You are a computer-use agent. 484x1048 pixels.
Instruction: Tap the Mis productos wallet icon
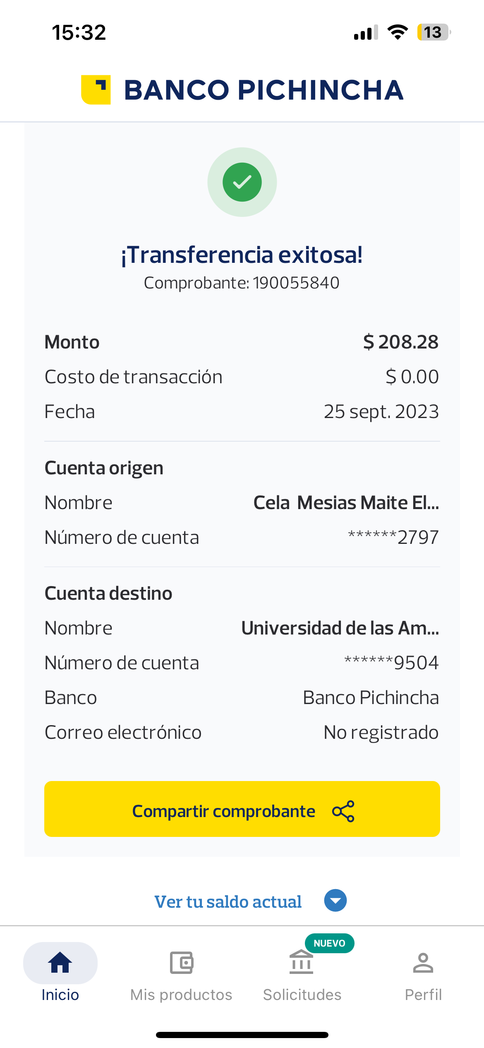pos(181,962)
